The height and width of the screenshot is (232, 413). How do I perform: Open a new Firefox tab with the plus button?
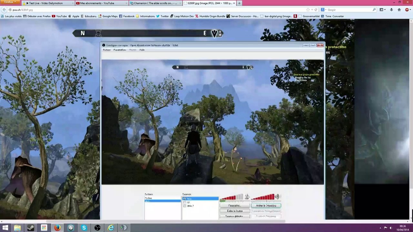point(239,3)
